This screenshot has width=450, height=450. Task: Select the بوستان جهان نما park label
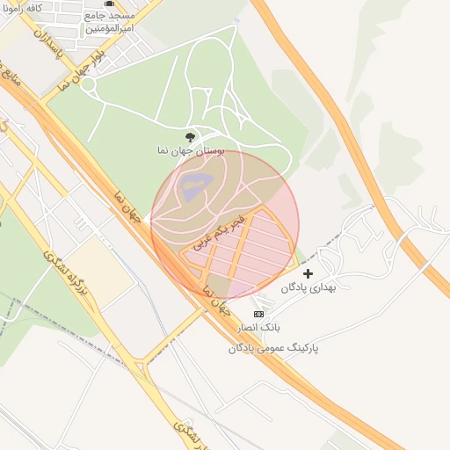(191, 150)
